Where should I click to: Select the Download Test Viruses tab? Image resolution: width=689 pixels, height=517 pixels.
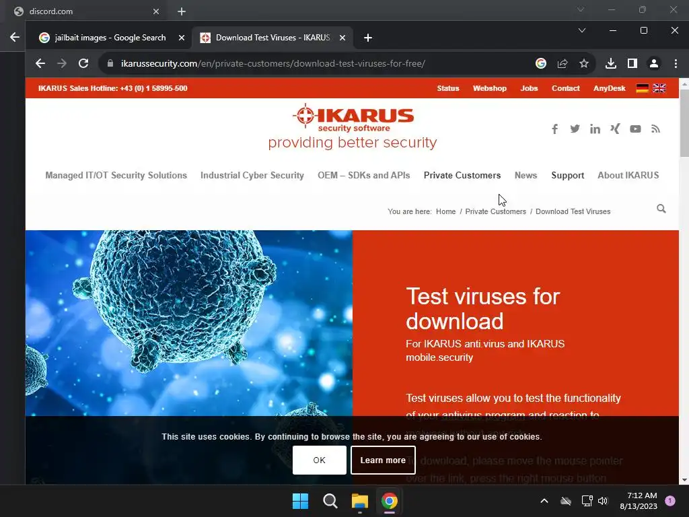273,38
